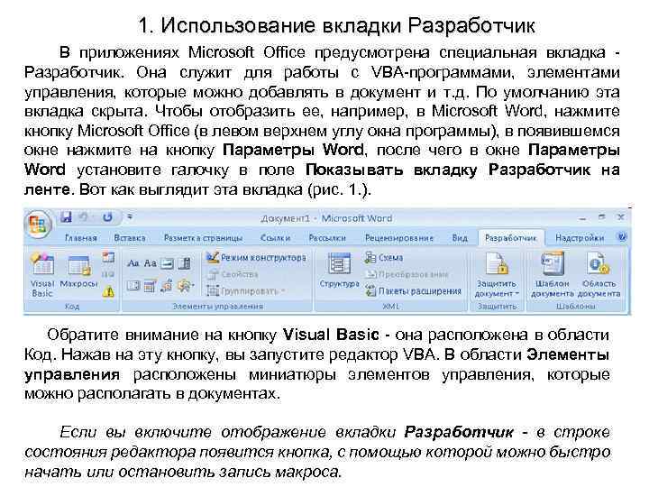649x487 pixels.
Task: Click the Элементы управления group label
Action: click(x=218, y=307)
